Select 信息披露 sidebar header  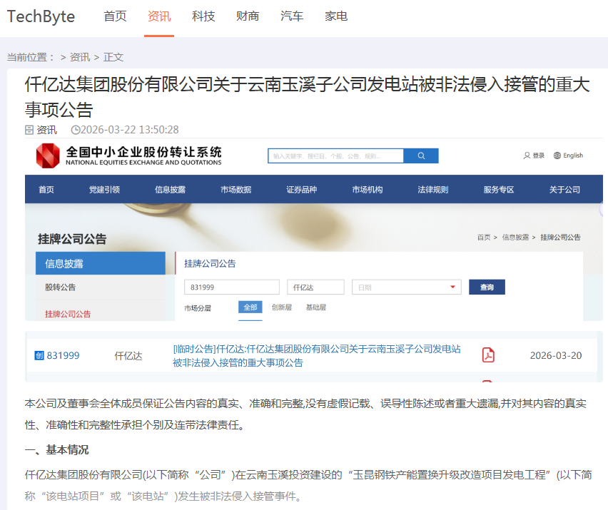[101, 263]
